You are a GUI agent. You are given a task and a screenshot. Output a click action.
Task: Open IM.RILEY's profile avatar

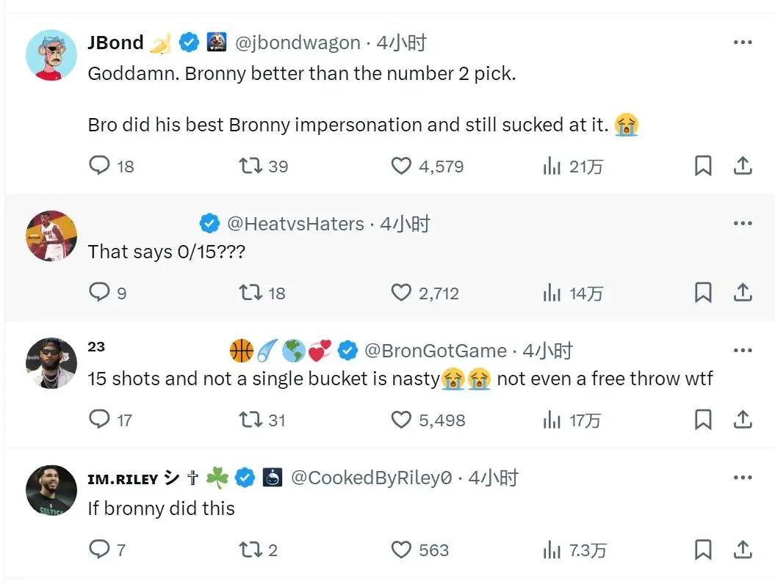pos(51,489)
